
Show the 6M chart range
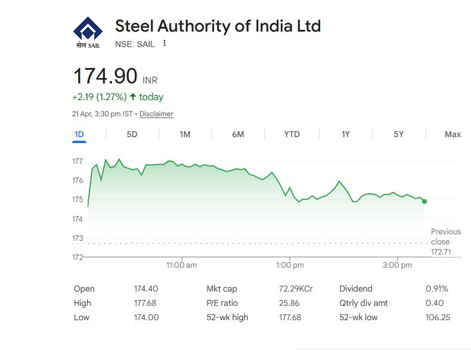tap(238, 134)
